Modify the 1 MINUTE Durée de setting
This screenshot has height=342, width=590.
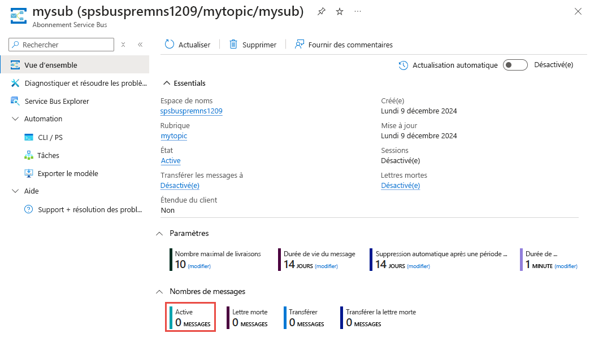coord(566,266)
